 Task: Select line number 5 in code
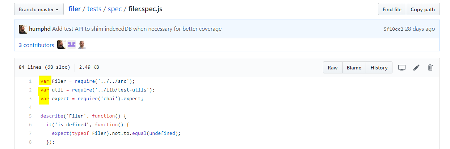coord(30,116)
